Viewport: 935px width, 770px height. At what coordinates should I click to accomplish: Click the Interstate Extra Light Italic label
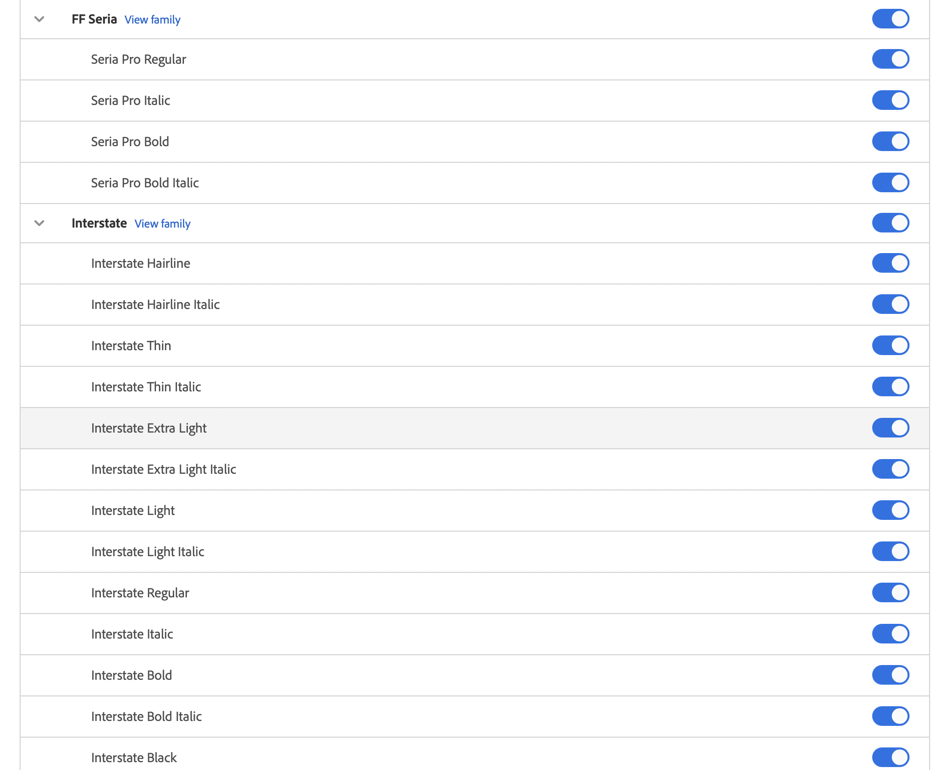tap(163, 469)
